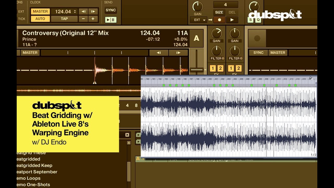
Task: Bend Deck A tempo down with left arrow
Action: pyautogui.click(x=159, y=53)
